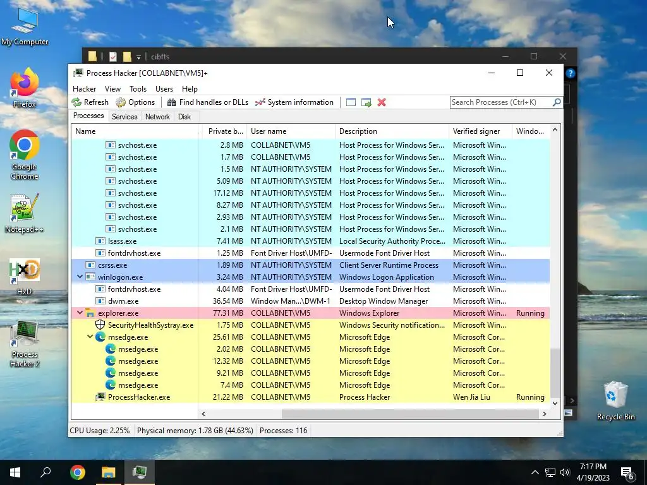Select the msedge.exe row with 12.32 MB
647x485 pixels.
coord(310,361)
